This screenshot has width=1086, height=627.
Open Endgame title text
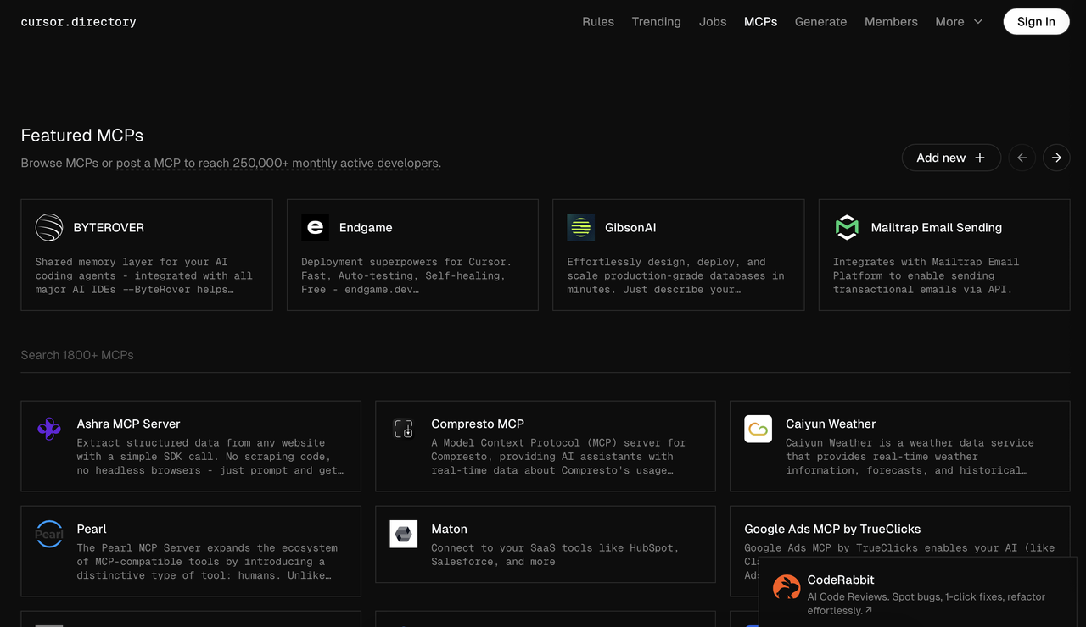click(x=366, y=227)
